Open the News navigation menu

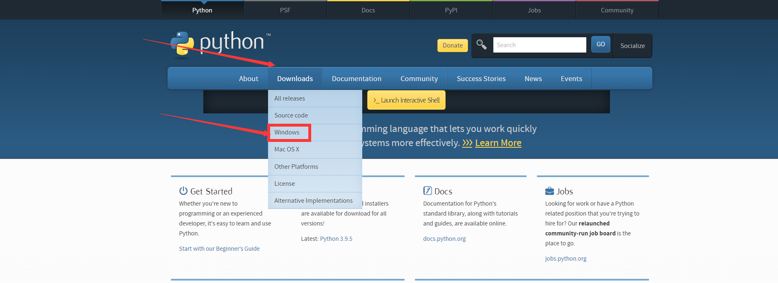[533, 79]
